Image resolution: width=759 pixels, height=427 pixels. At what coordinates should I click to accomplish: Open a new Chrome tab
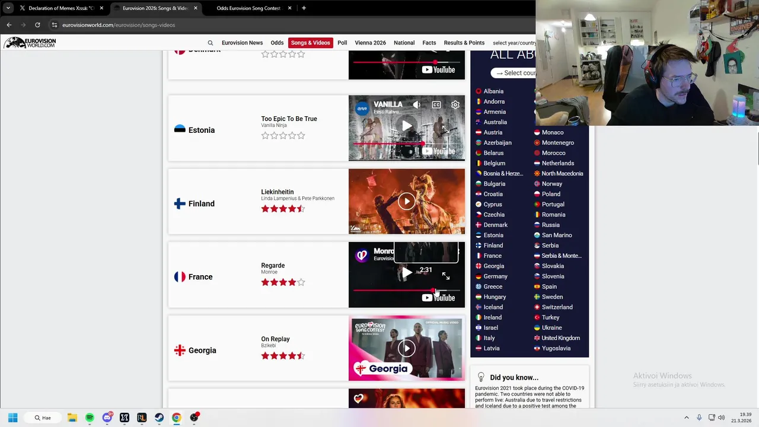[x=304, y=8]
